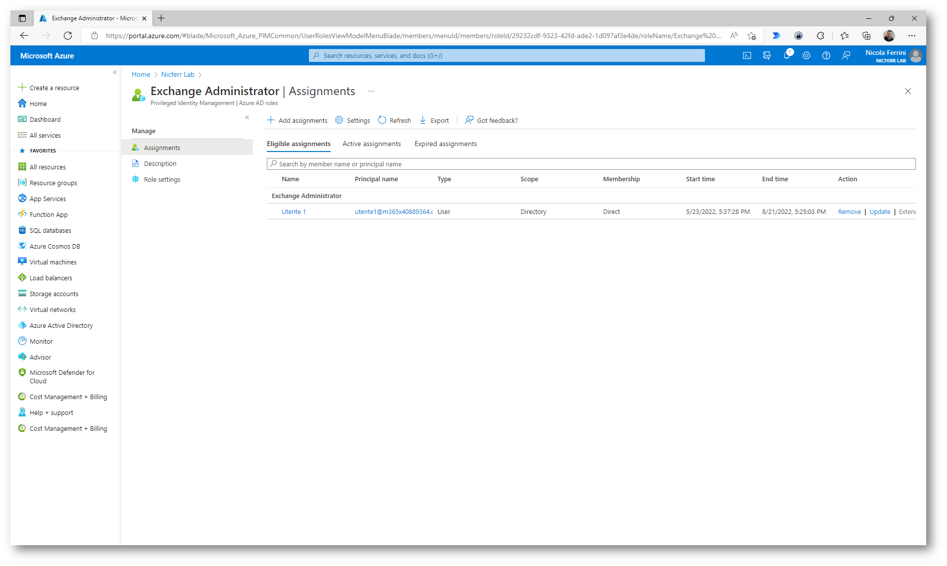This screenshot has width=947, height=566.
Task: Sort by Start time column header
Action: pos(700,179)
